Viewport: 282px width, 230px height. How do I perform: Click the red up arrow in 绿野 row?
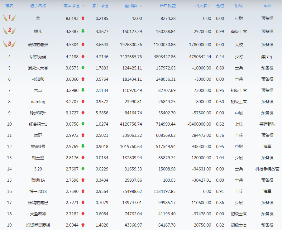pos(83,135)
